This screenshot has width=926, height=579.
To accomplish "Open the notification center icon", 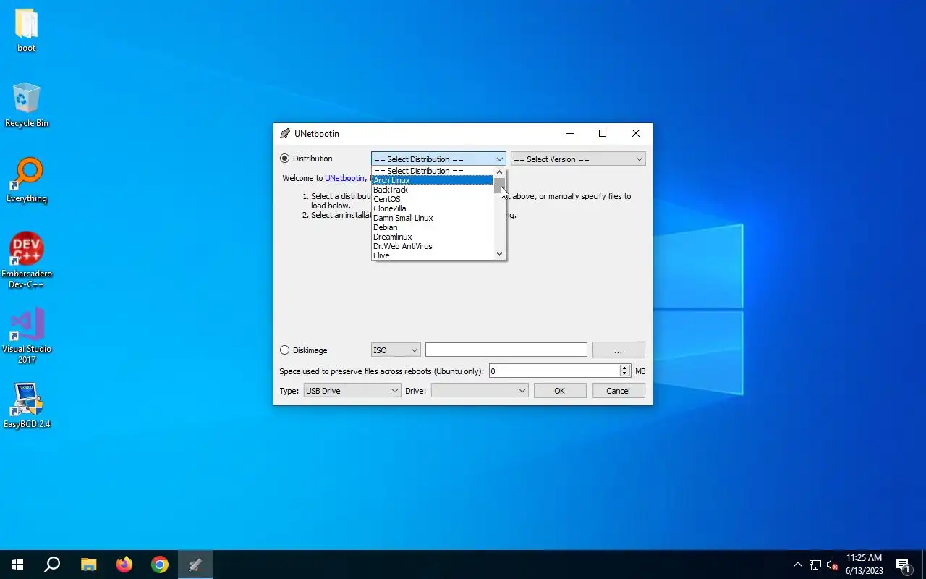I will coord(903,565).
